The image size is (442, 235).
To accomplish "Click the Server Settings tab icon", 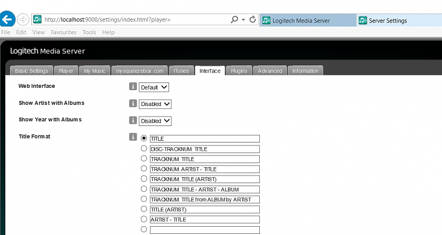I will click(362, 21).
